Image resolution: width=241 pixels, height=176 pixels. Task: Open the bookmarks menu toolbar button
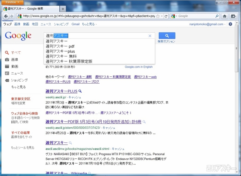click(233, 16)
